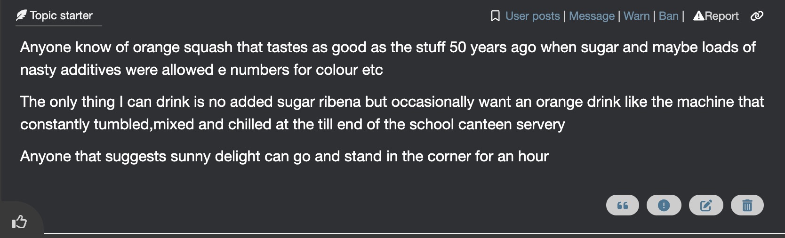Viewport: 785px width, 238px height.
Task: Click the Report text link
Action: 722,16
